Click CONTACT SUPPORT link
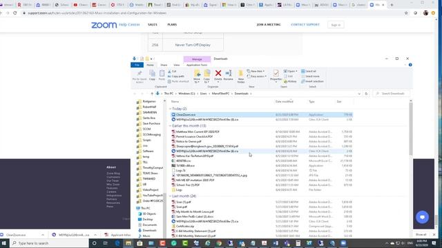 tap(305, 25)
